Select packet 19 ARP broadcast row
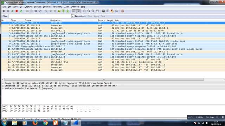 (113, 70)
